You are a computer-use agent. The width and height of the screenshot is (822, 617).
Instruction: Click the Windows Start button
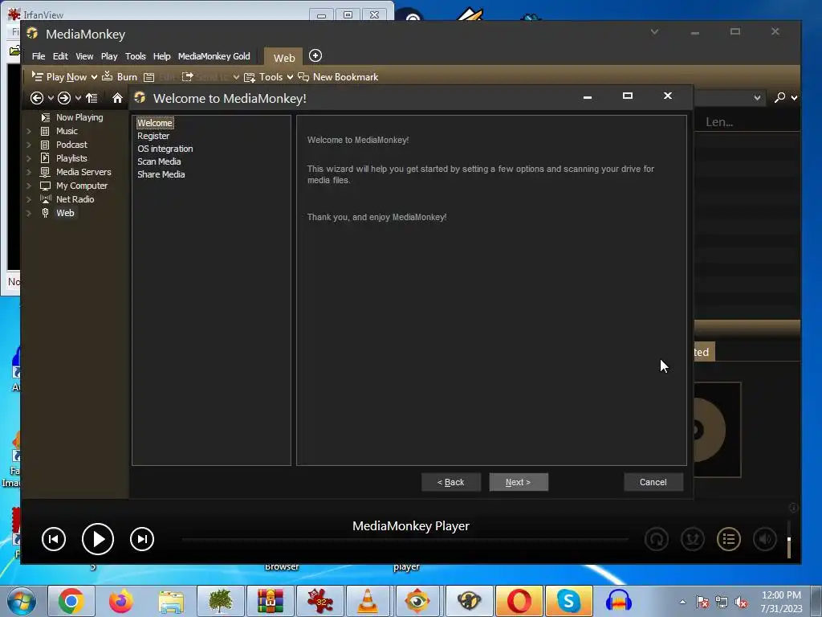tap(22, 601)
